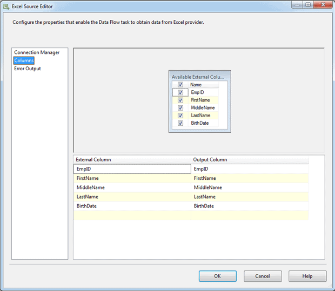The width and height of the screenshot is (335, 291).
Task: Click the Output Column header
Action: [250, 160]
